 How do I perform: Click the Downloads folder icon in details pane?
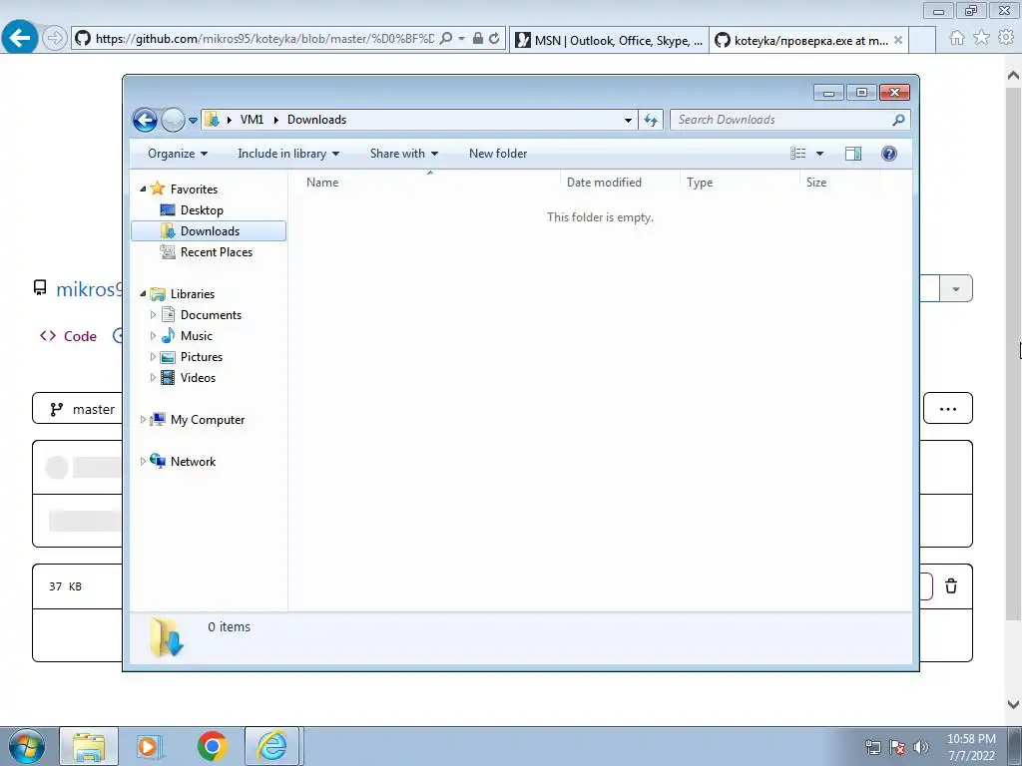click(167, 637)
